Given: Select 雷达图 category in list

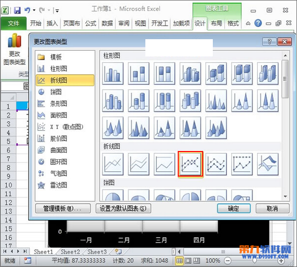Looking at the screenshot, I should (x=65, y=185).
